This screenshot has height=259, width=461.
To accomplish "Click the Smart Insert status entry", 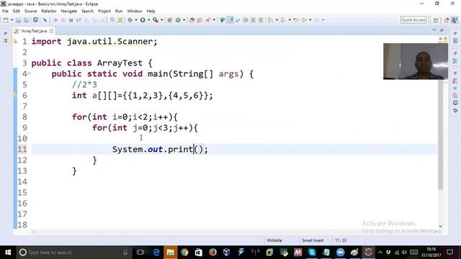I will click(313, 240).
